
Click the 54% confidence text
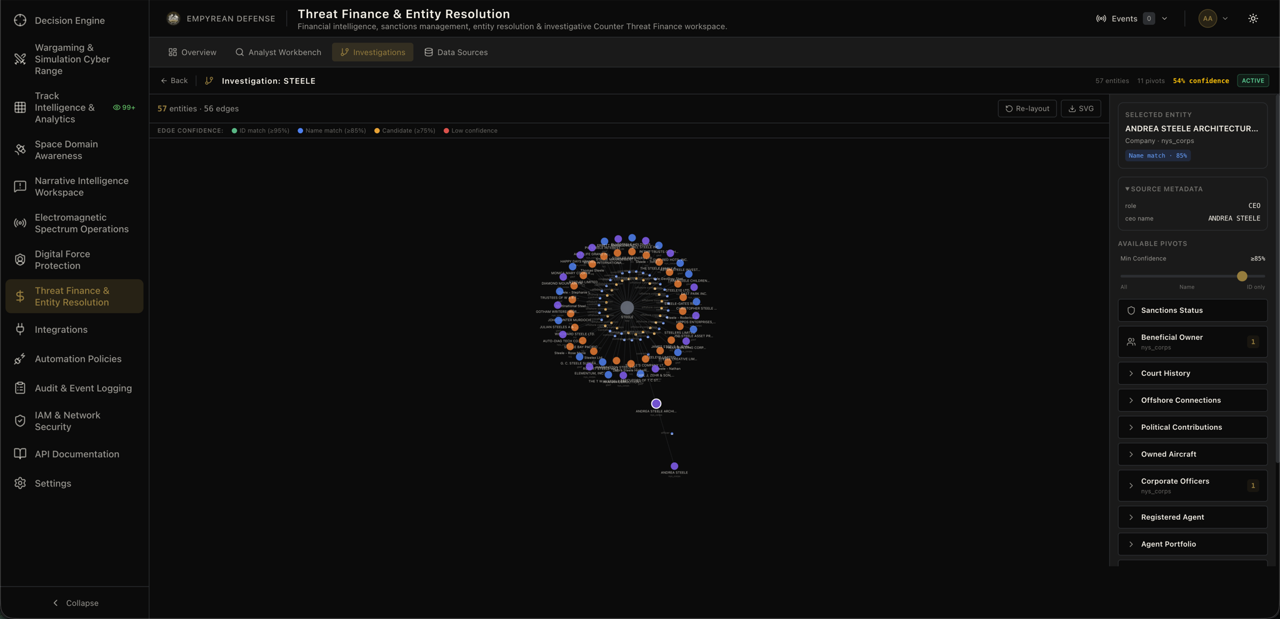point(1201,81)
